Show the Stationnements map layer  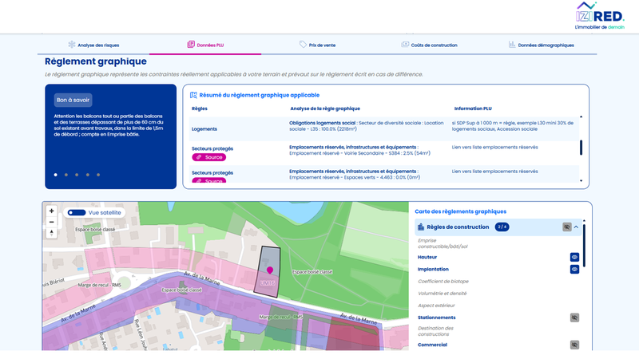[x=574, y=318]
